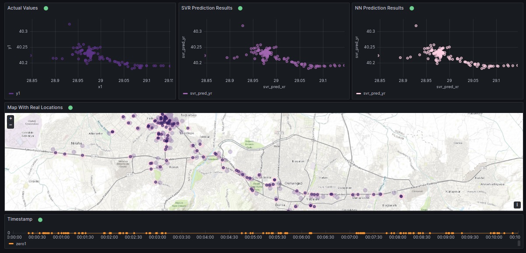Viewport: 526px width, 253px height.
Task: Click the Duaçınarı label on the map
Action: pos(344,188)
